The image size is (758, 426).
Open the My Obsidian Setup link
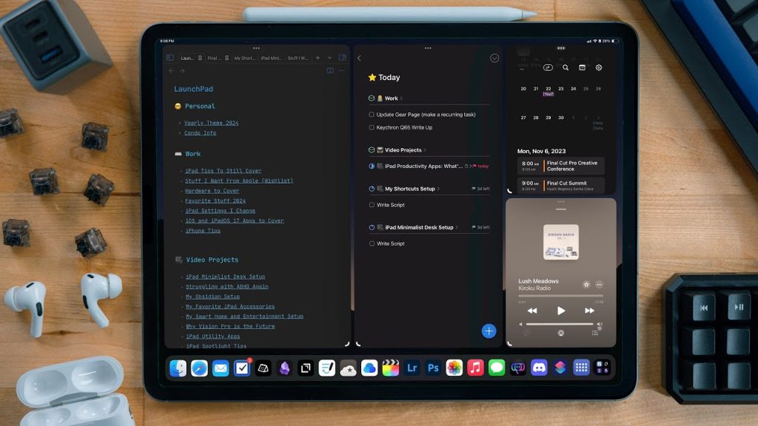pos(212,297)
